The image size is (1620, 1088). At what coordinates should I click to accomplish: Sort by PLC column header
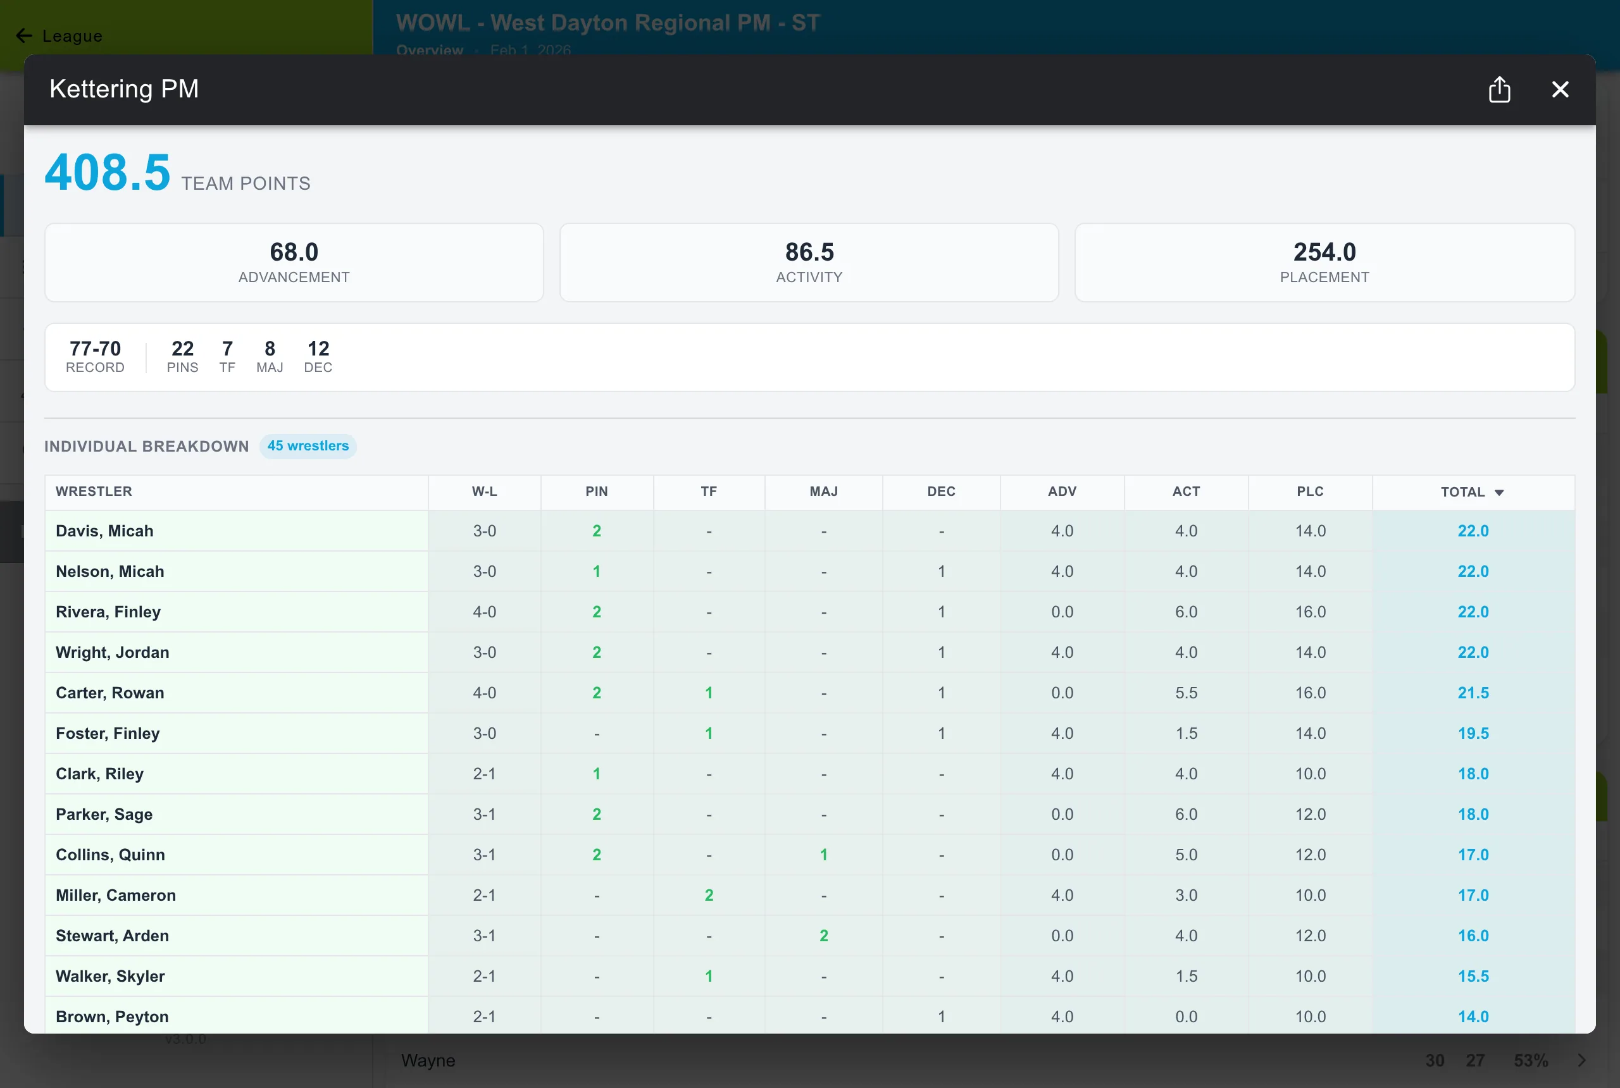tap(1310, 491)
